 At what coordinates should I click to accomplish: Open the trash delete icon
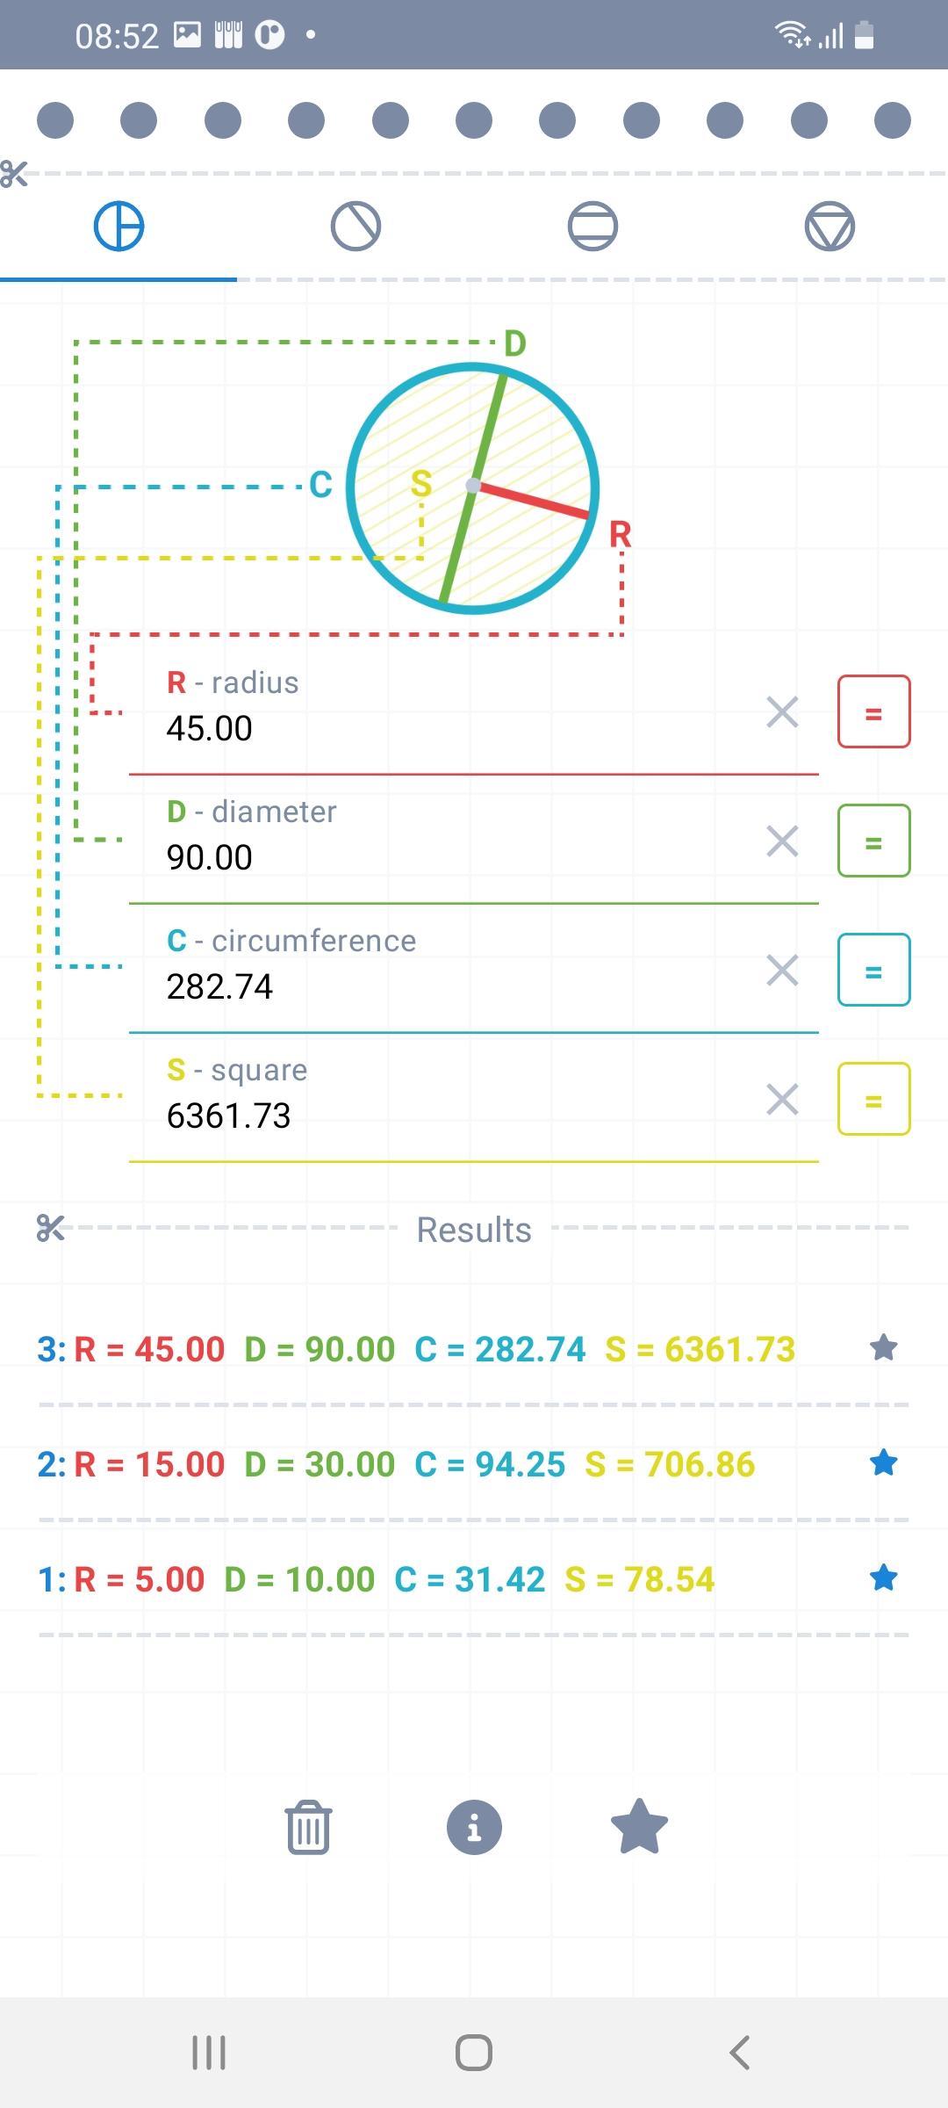(308, 1828)
